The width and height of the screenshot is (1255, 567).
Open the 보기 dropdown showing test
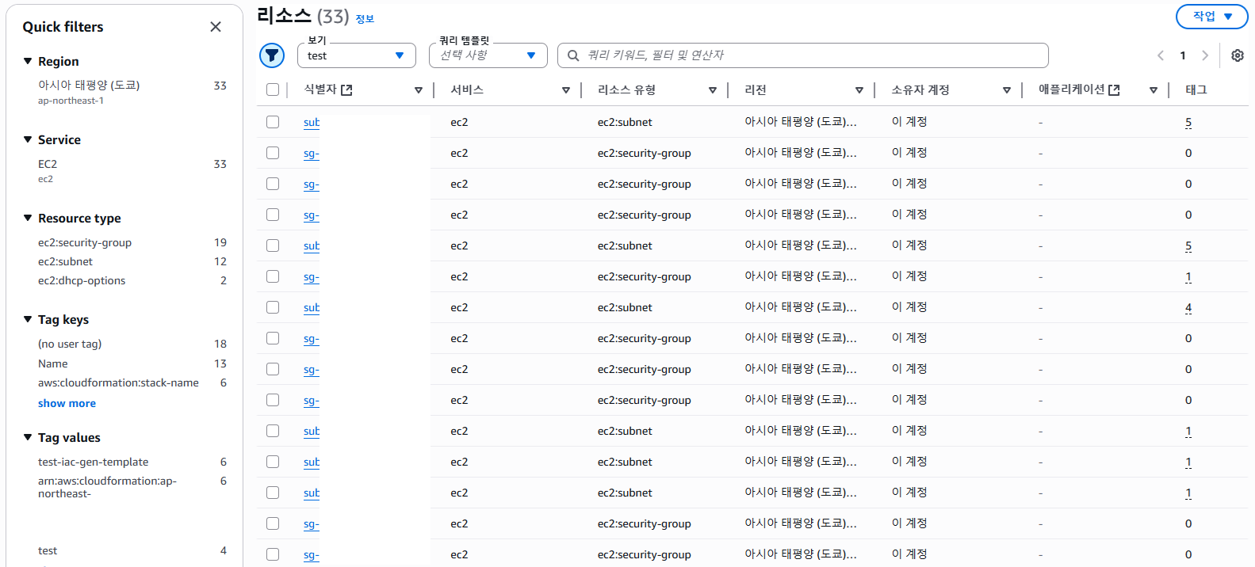tap(357, 55)
